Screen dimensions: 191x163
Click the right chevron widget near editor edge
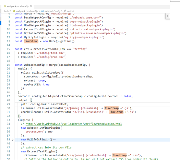pos(168,16)
